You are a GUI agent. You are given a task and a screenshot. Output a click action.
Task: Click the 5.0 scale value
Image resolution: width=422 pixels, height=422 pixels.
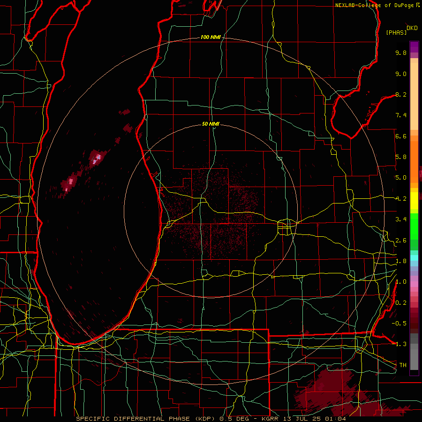401,178
